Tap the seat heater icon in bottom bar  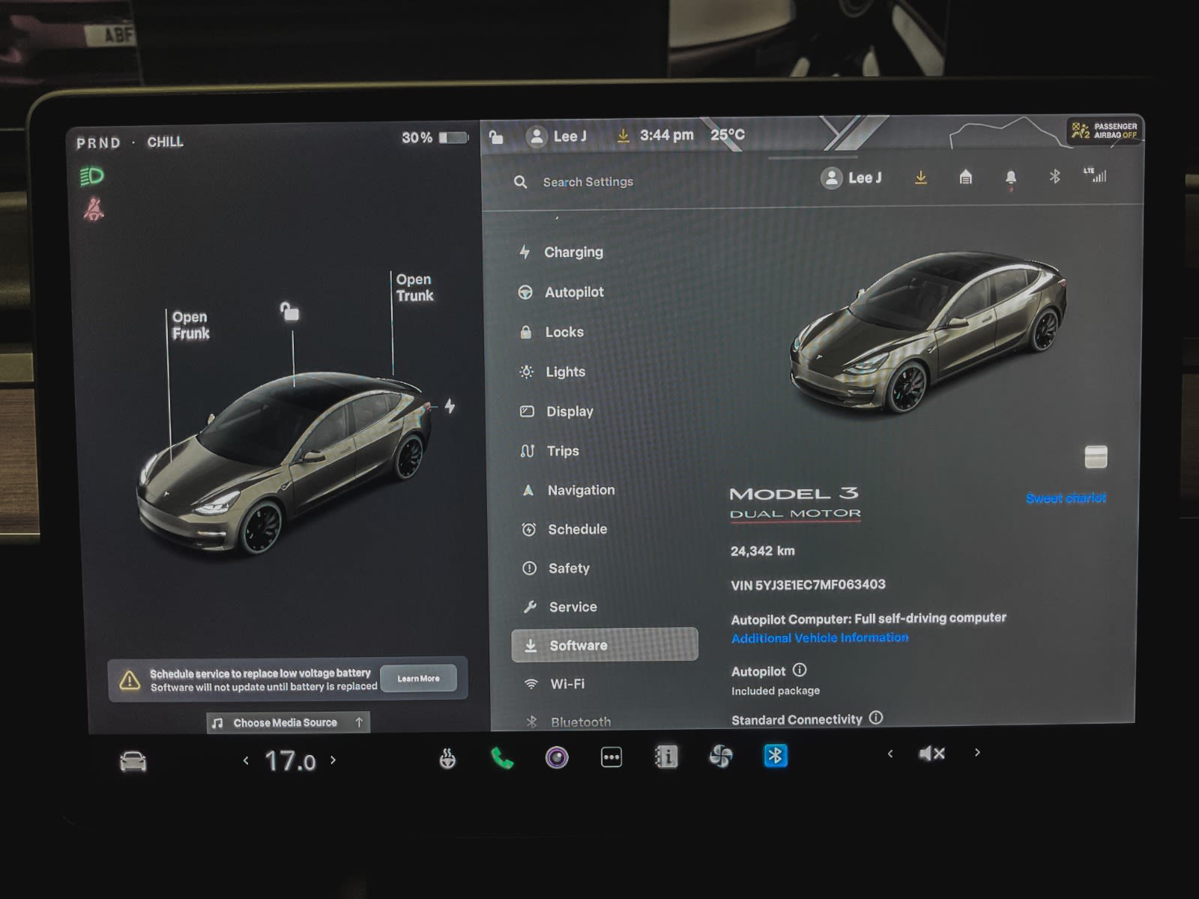447,759
